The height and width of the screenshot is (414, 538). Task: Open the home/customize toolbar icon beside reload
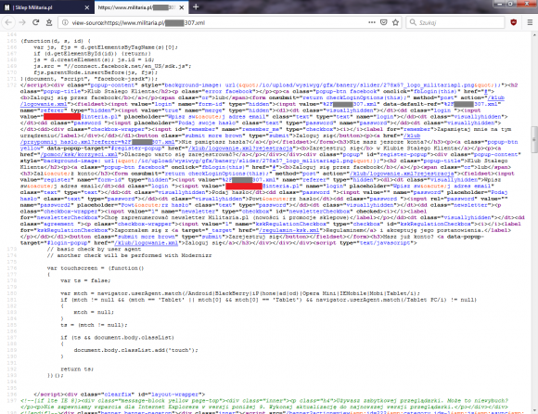[49, 22]
